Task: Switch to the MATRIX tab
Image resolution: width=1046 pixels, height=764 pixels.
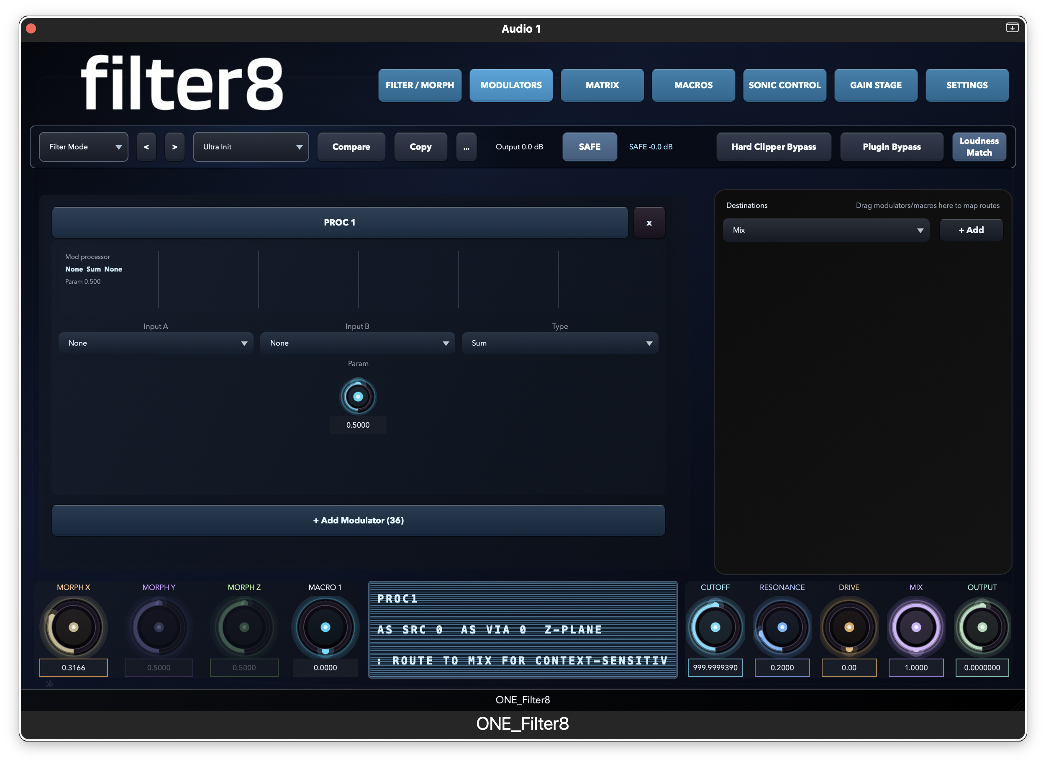Action: [602, 85]
